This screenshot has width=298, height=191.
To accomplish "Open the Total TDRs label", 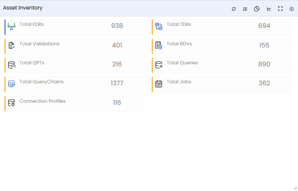I will tap(179, 24).
